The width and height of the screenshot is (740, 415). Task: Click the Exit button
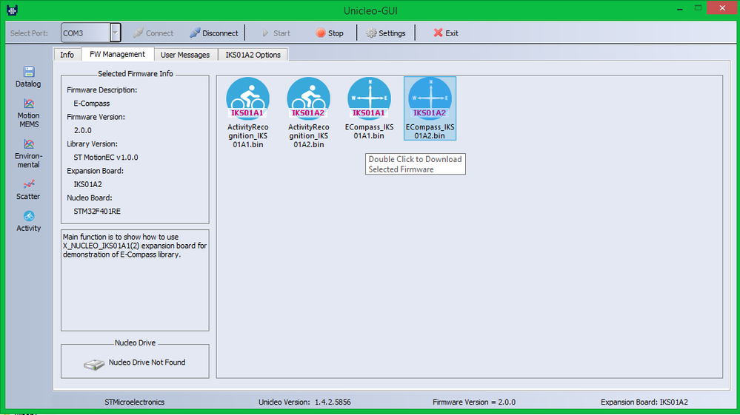[x=445, y=33]
